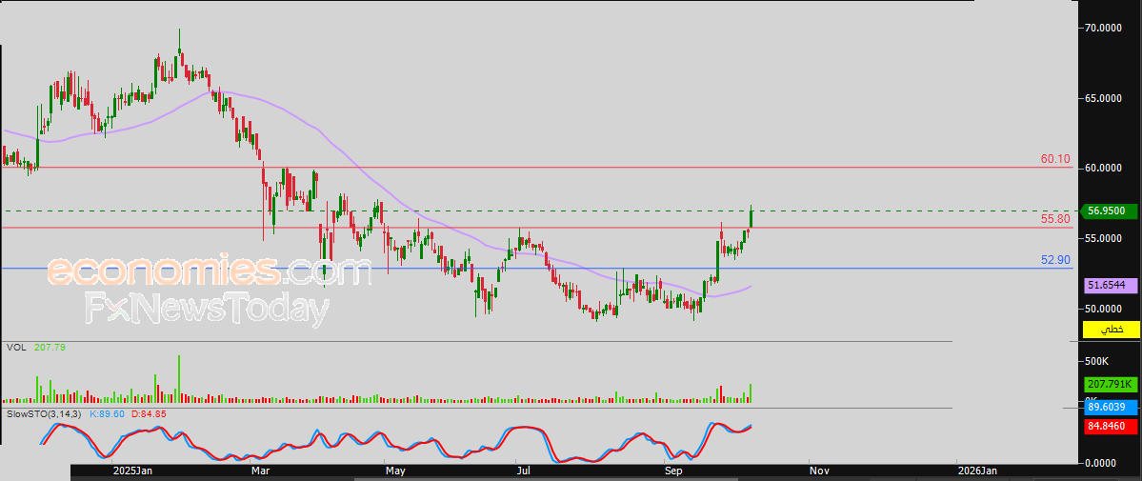1142x481 pixels.
Task: Click the 65.0000 price axis label
Action: 1103,98
